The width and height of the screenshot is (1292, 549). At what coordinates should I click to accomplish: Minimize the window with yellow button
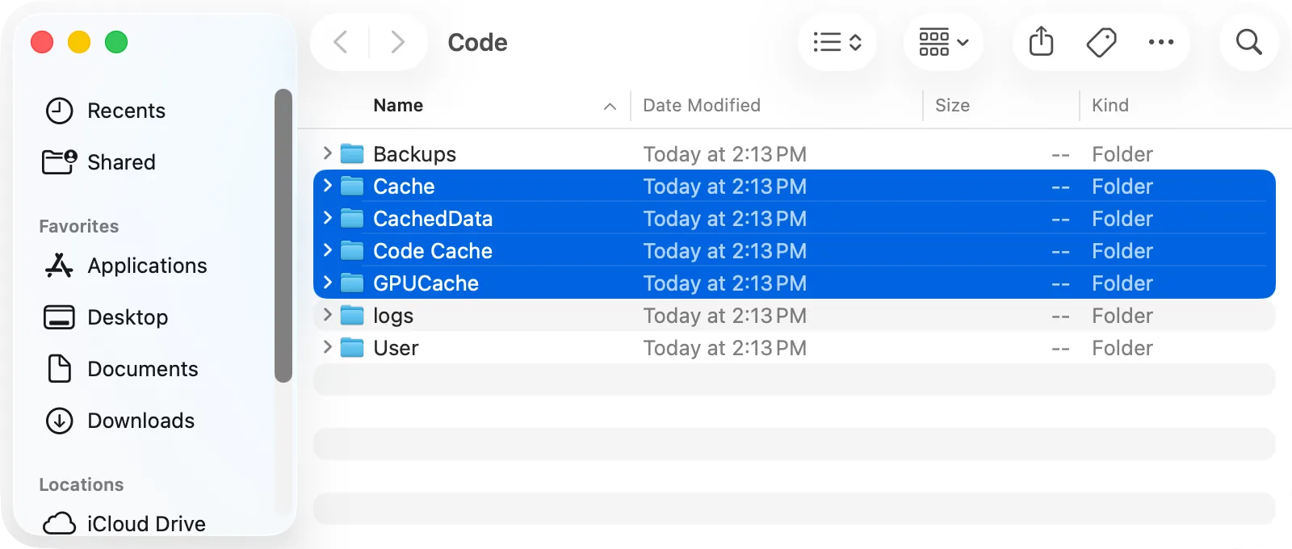(79, 42)
